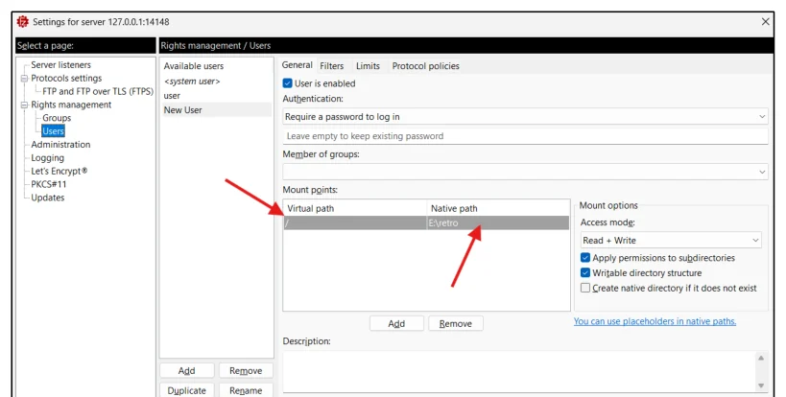Click the Add button under mount points
Screen dimensions: 786x397
pyautogui.click(x=396, y=323)
